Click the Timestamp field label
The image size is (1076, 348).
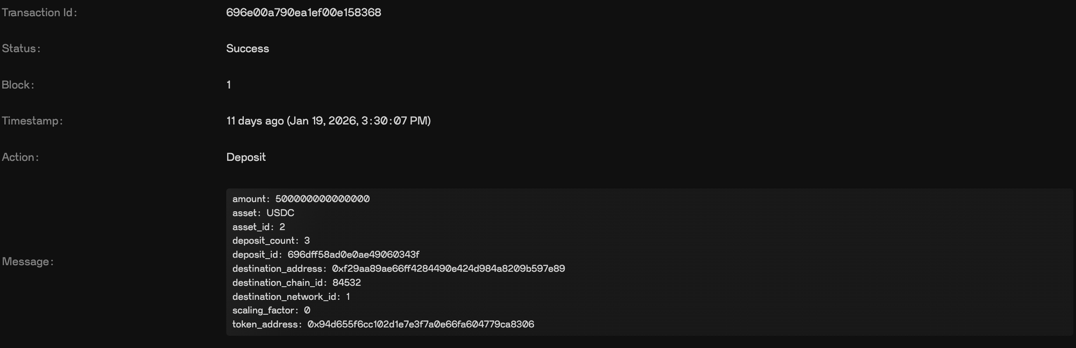pyautogui.click(x=32, y=120)
